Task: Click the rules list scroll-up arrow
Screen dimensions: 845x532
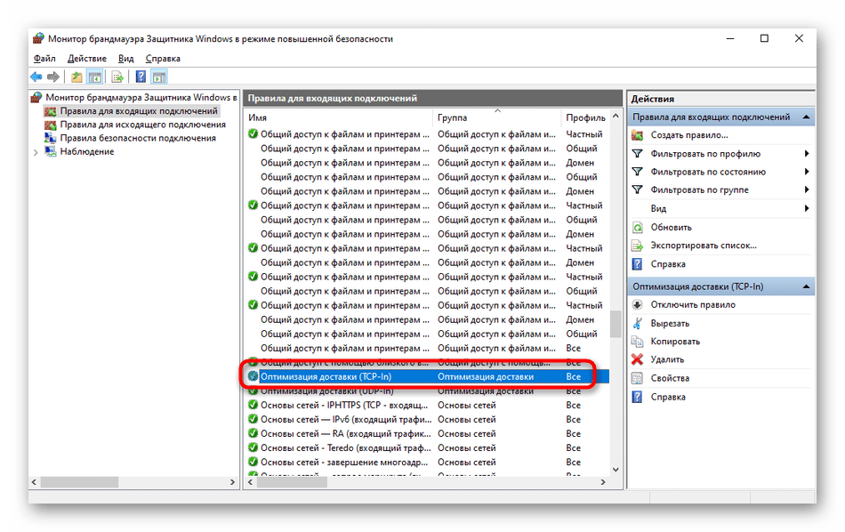Action: click(616, 116)
